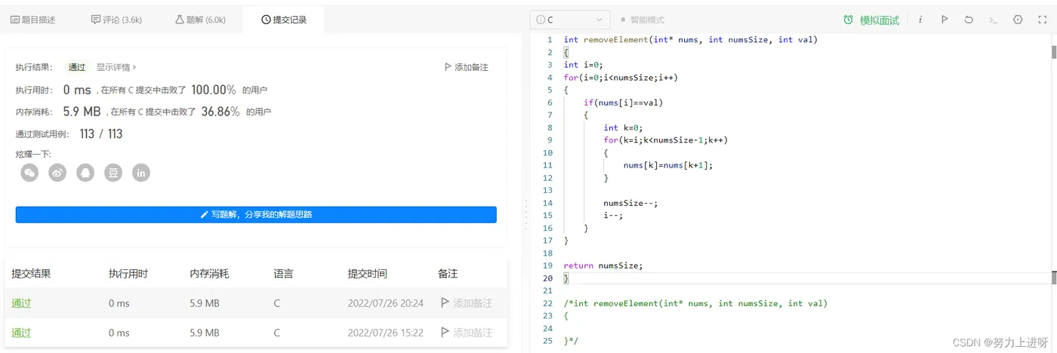Expand 显示详情 result details
This screenshot has width=1057, height=353.
click(116, 67)
